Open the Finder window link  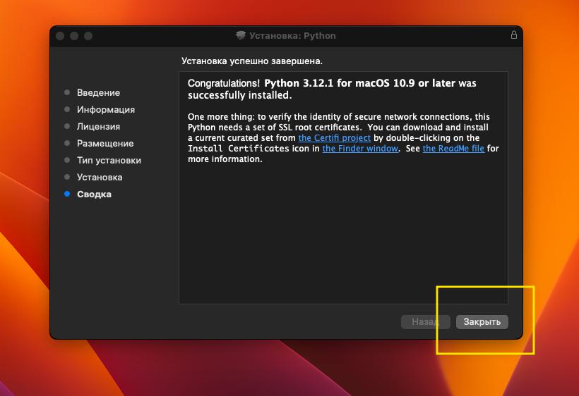point(360,149)
